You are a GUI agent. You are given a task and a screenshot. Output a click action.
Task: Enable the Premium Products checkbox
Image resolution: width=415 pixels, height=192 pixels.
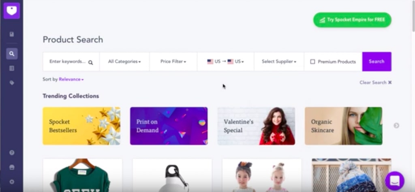(312, 62)
